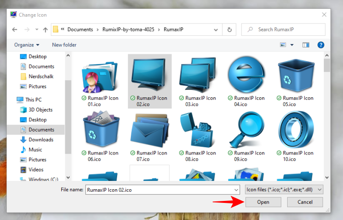Click the Open button
The height and width of the screenshot is (220, 343).
tap(263, 202)
